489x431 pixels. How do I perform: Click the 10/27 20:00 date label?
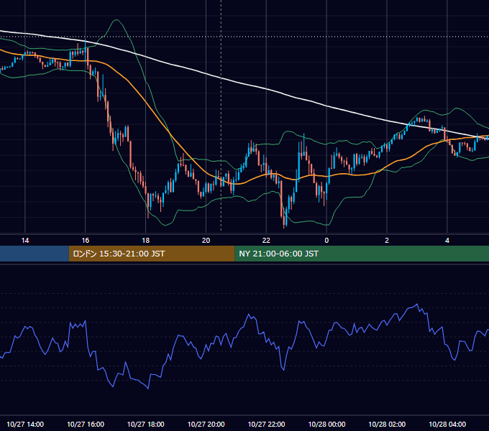click(206, 424)
